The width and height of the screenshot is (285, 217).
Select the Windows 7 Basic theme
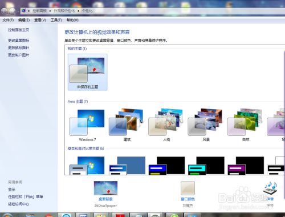coord(87,165)
